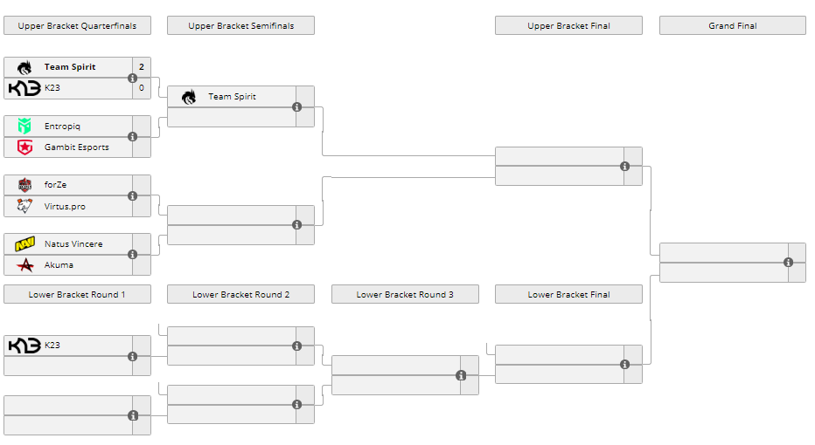
Task: Click the Akuma team logo
Action: point(24,265)
